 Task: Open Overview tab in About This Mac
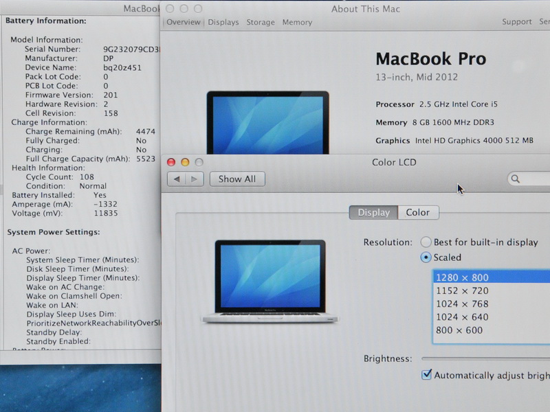point(184,22)
